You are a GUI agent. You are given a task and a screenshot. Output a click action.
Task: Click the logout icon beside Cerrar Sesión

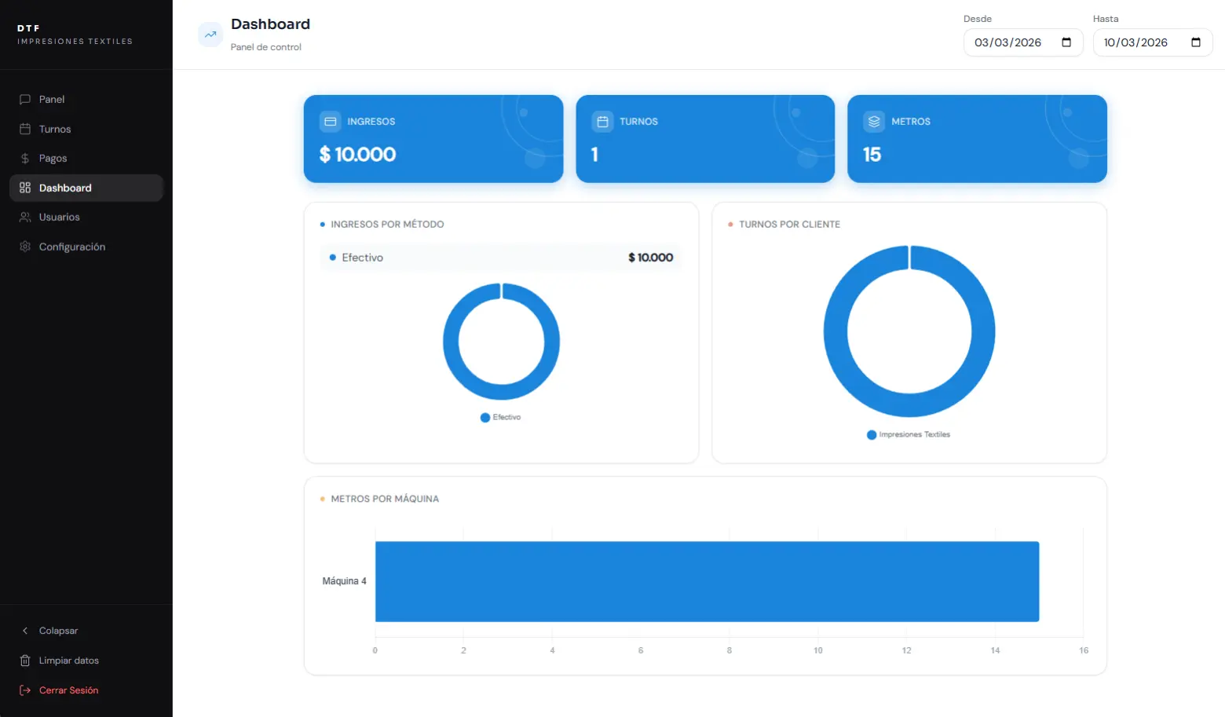click(25, 690)
